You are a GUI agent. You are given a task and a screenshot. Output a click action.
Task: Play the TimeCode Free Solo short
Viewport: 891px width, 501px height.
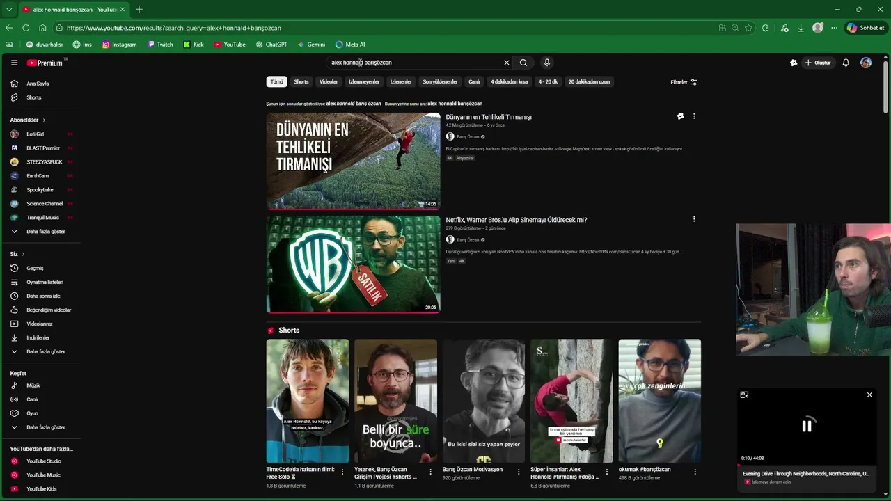(308, 401)
